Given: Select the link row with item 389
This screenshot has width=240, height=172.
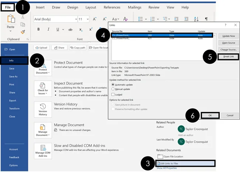Looking at the screenshot, I should pos(162,35).
